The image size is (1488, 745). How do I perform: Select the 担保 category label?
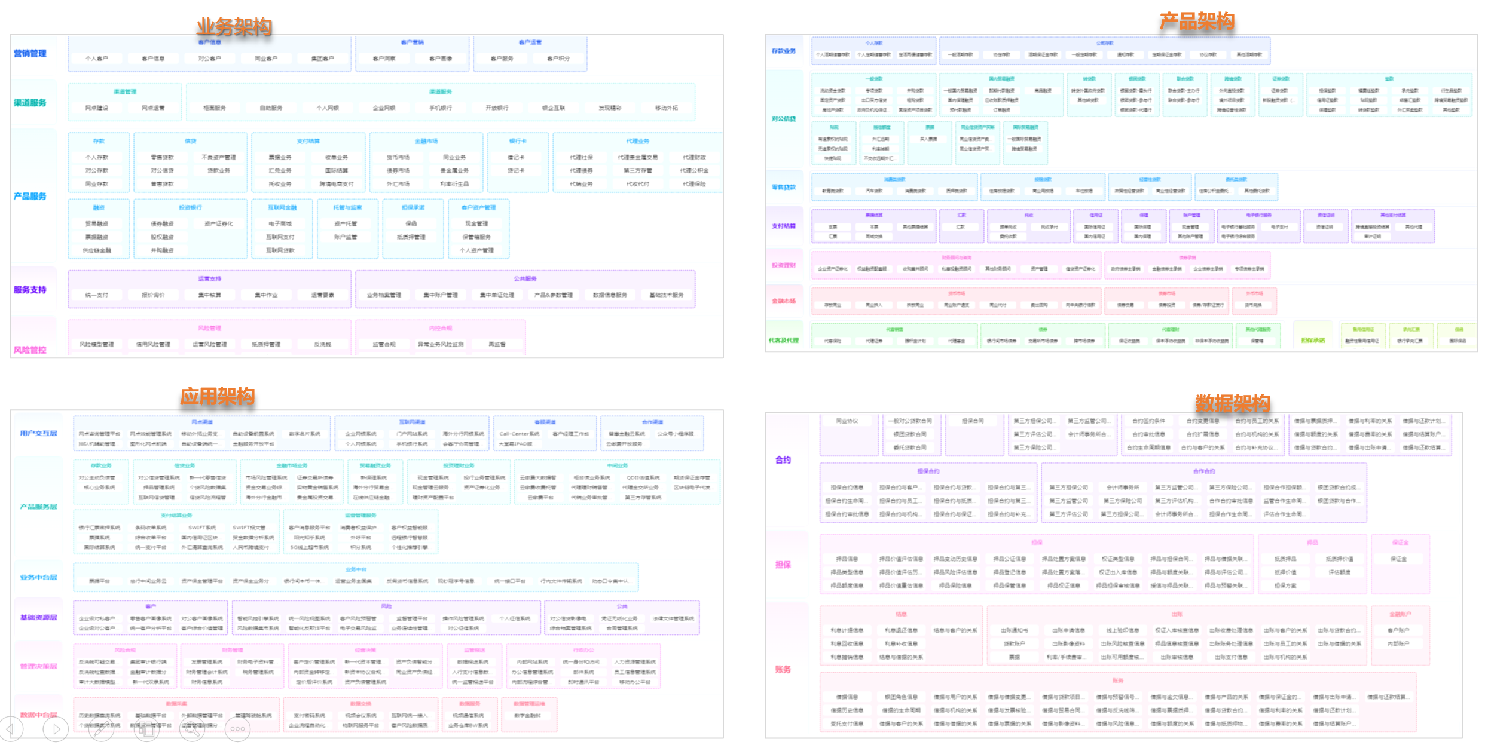(783, 565)
